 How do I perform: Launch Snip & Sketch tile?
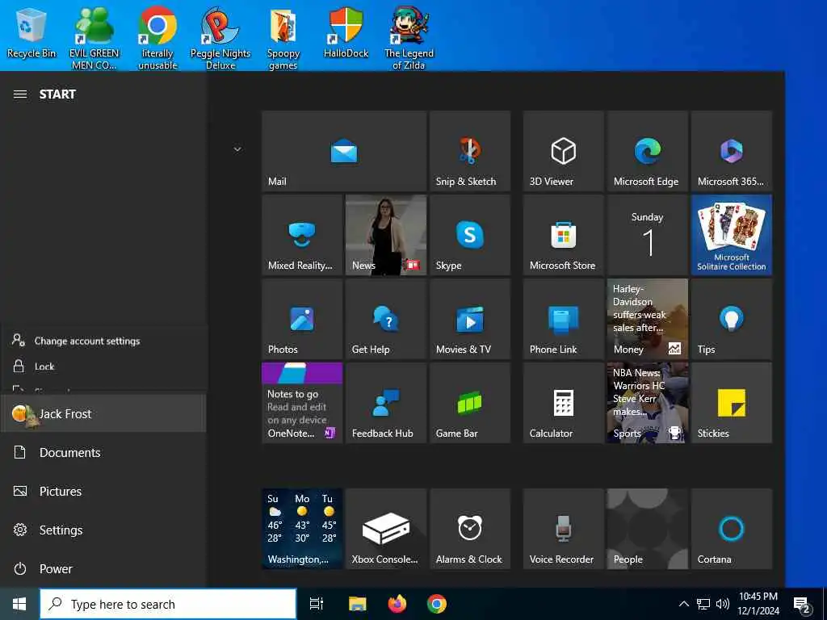(470, 151)
